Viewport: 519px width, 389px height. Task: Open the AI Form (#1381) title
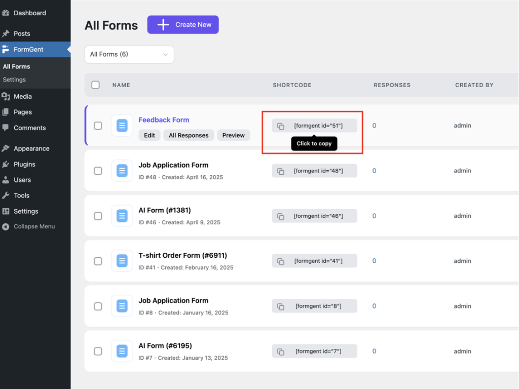pyautogui.click(x=165, y=210)
